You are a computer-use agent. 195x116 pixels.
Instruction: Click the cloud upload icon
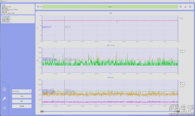(x=4, y=108)
